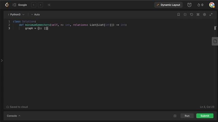Screen dimensions: 218x122
Task: Format code with the braces icon
Action: click(x=185, y=14)
